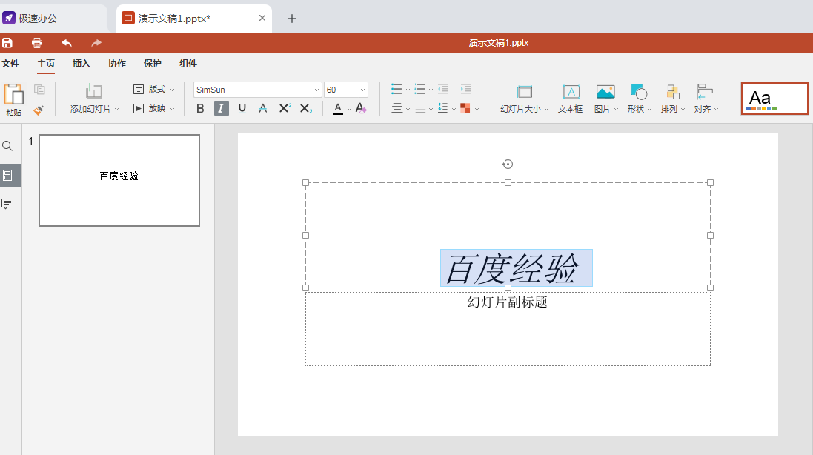The height and width of the screenshot is (455, 813).
Task: Select the Aa theme preview
Action: [774, 99]
